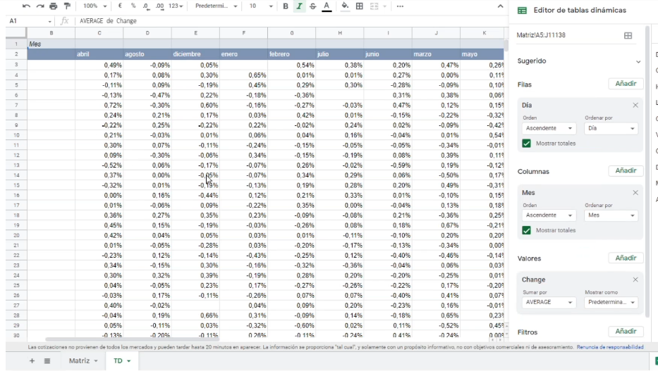Open the TD tab dropdown arrow
658x371 pixels.
click(129, 361)
